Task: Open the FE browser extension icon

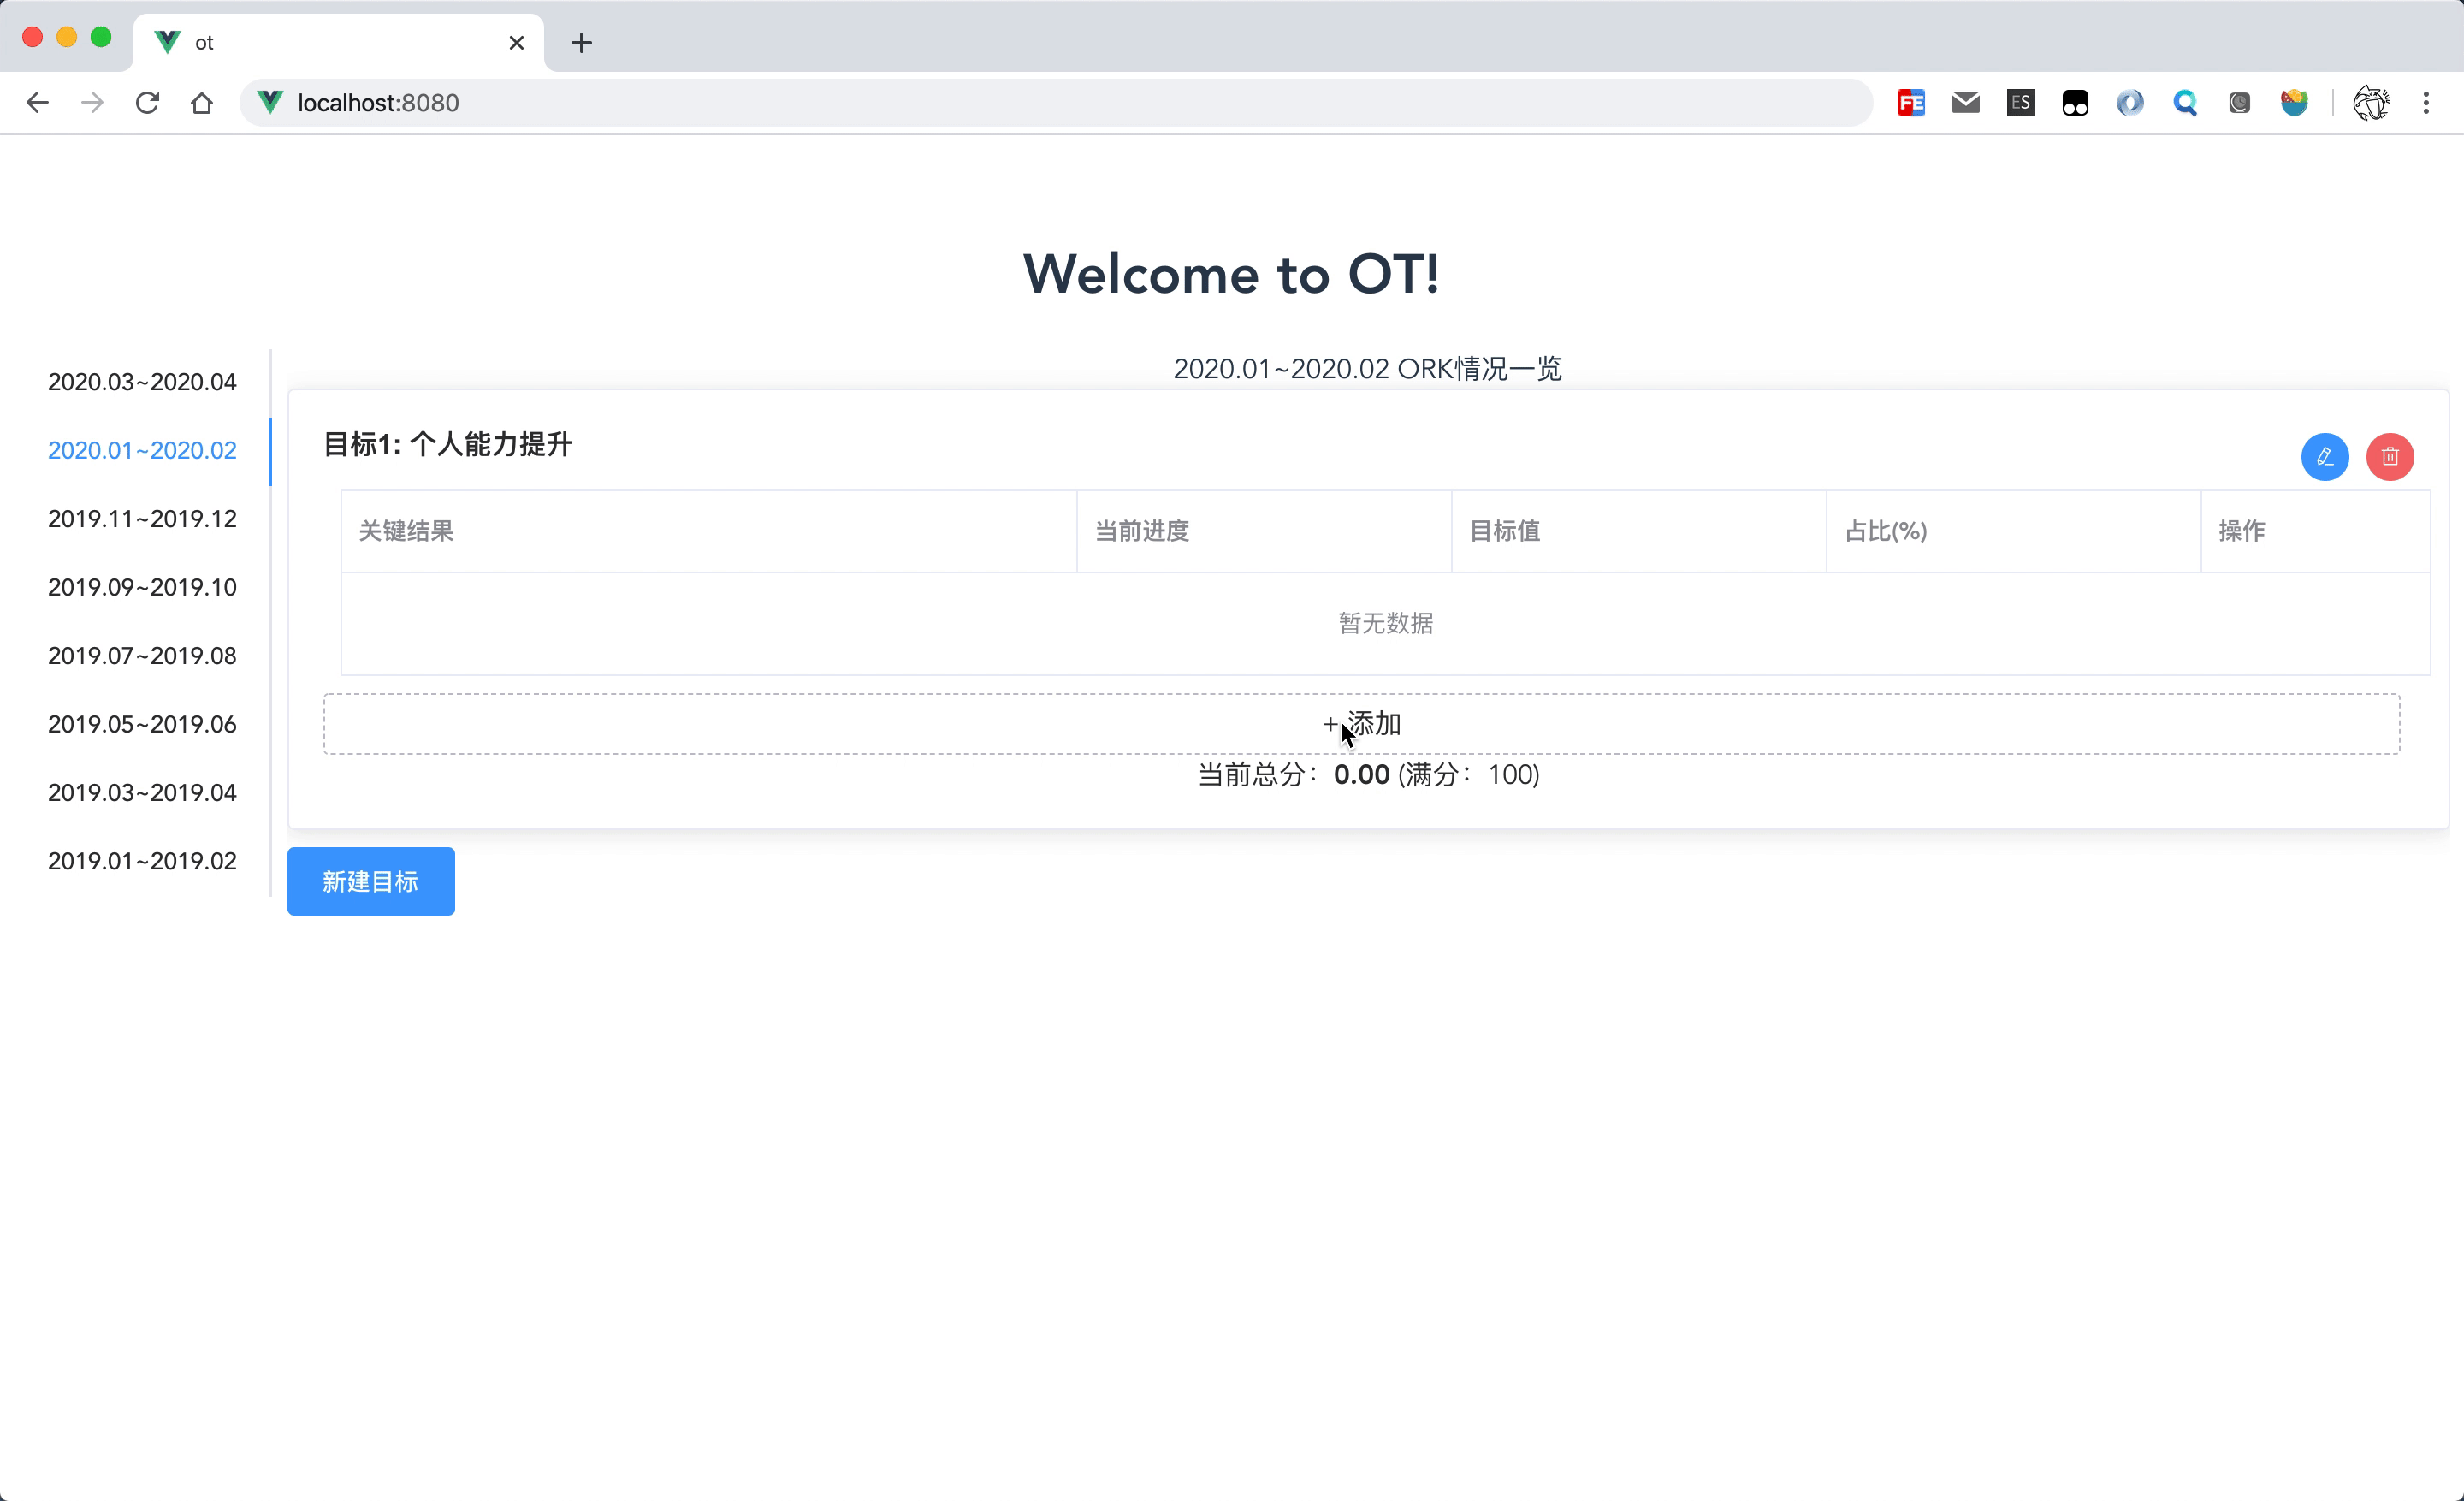Action: click(x=1910, y=103)
